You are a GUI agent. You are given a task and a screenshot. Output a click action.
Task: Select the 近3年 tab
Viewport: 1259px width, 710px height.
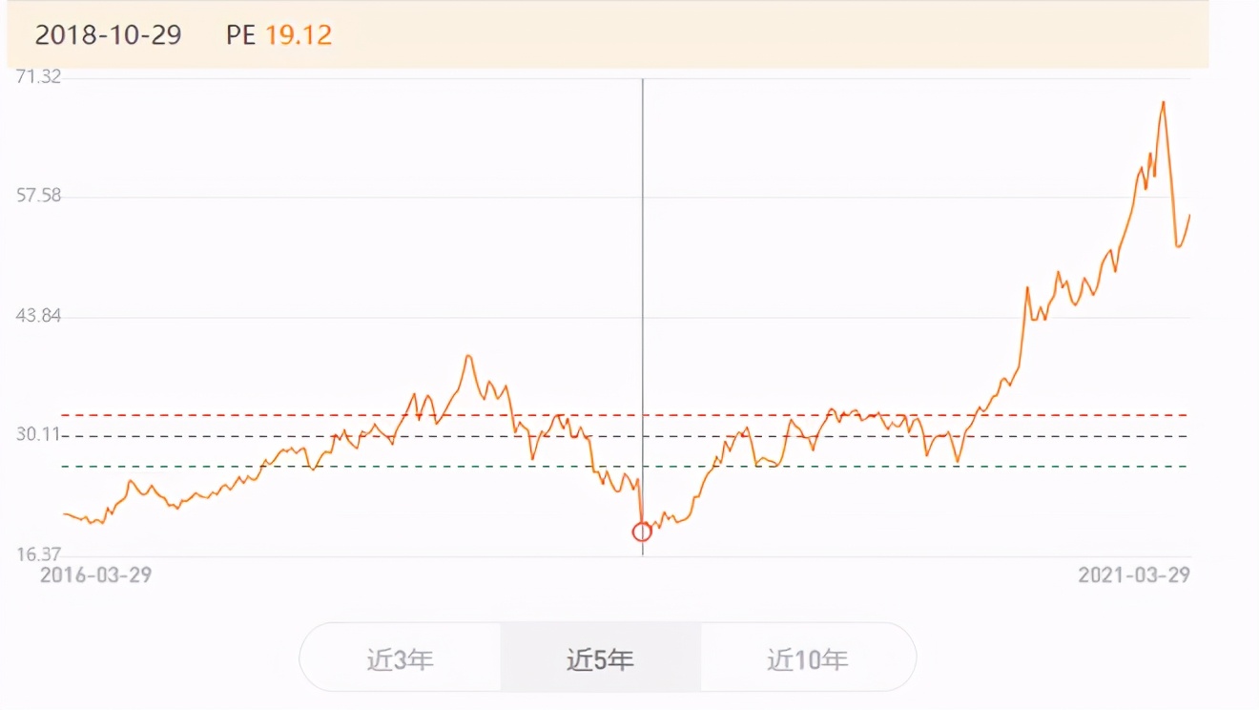click(401, 658)
